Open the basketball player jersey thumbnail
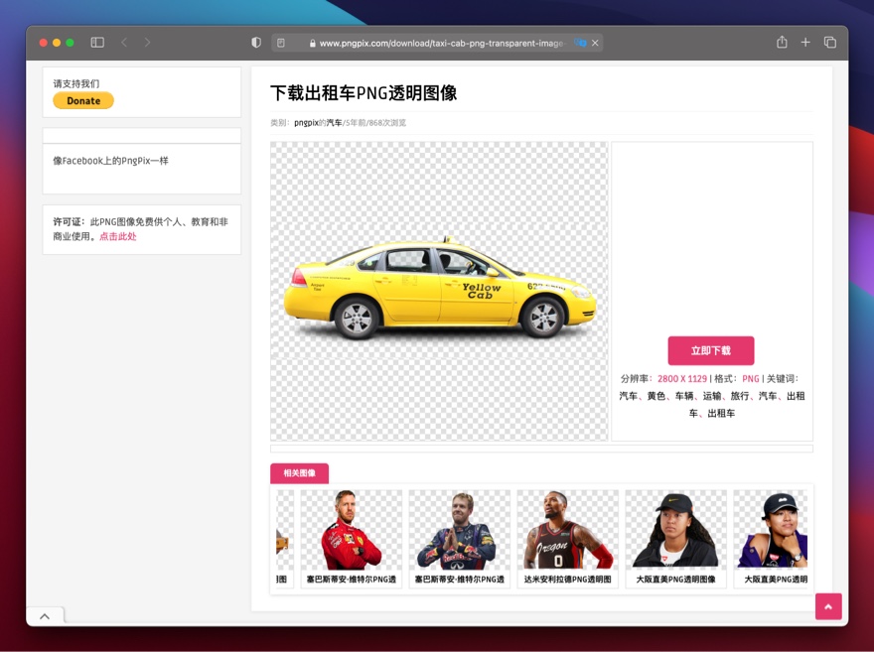The height and width of the screenshot is (652, 874). [567, 529]
